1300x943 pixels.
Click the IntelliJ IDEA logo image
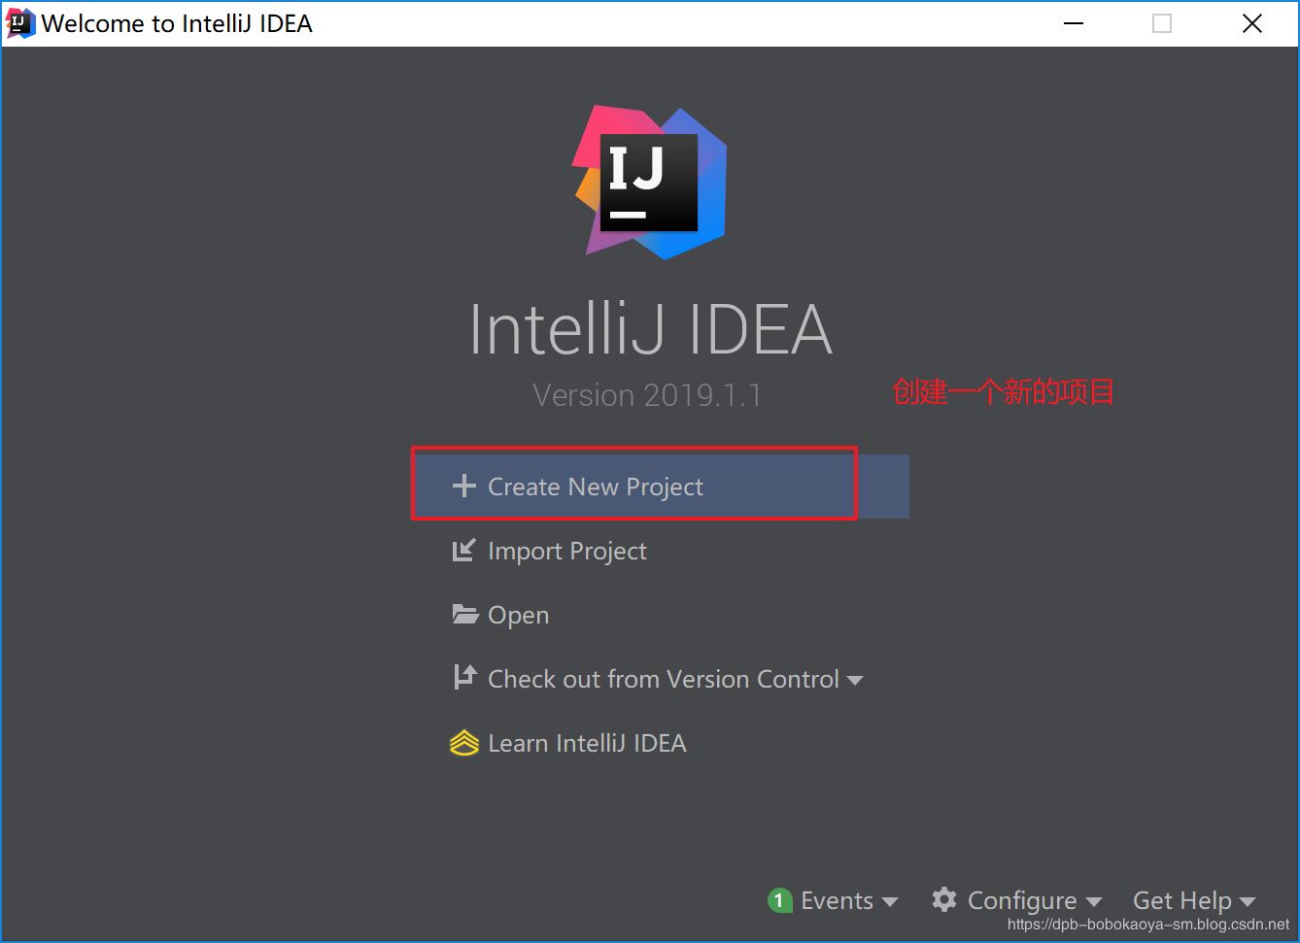pos(650,183)
